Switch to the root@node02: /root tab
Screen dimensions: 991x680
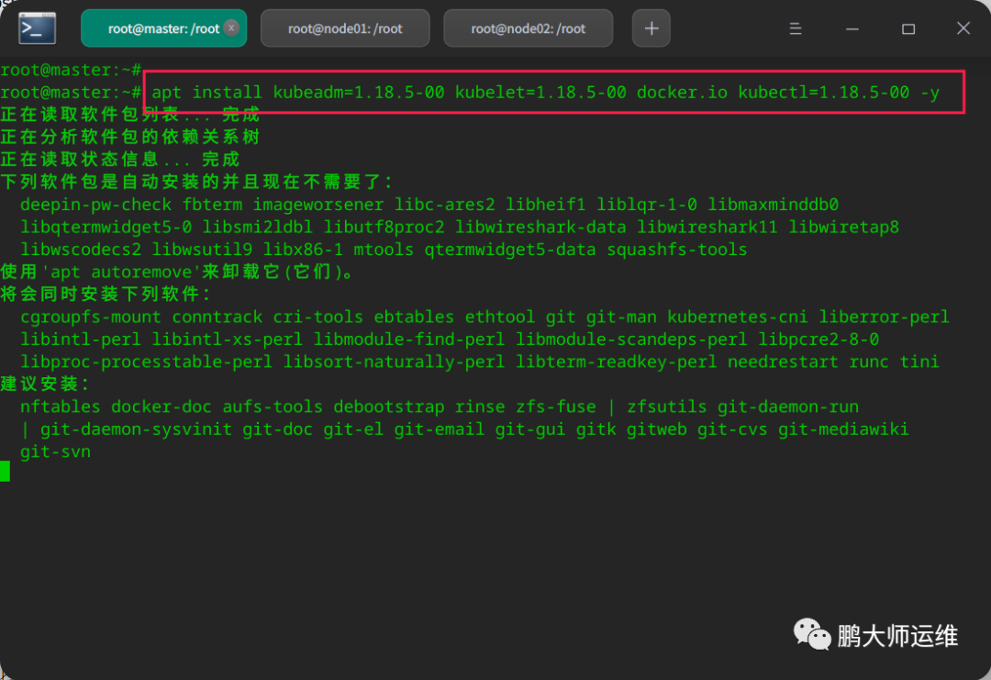pos(529,28)
